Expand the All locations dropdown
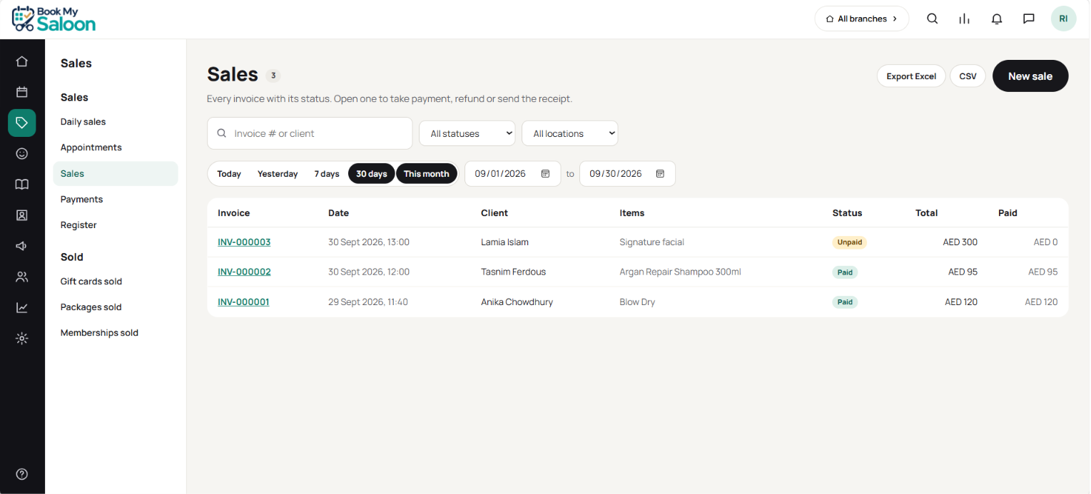This screenshot has width=1091, height=494. [570, 133]
